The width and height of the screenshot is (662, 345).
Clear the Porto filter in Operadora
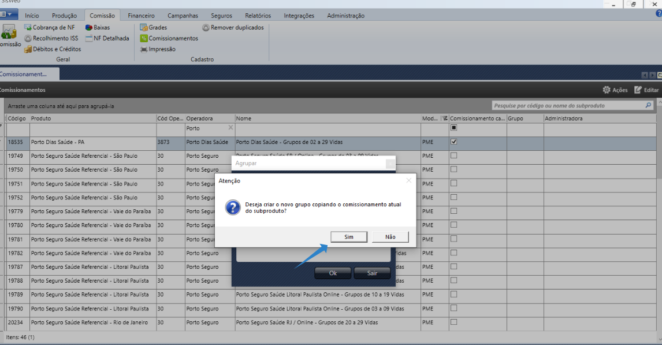tap(230, 128)
